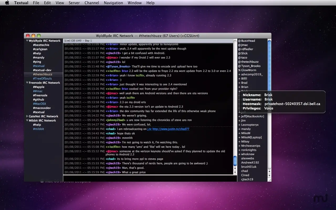This screenshot has width=336, height=210.
Task: Open the Edit menu
Action: coord(48,3)
